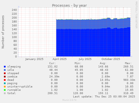The width and height of the screenshot is (139, 103).
Task: Click uninterruptible maximum value 10.85
Action: coord(129,87)
